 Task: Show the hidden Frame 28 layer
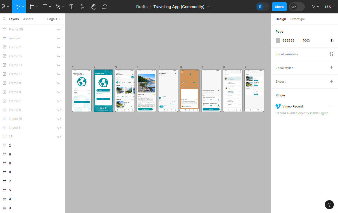coord(59,29)
